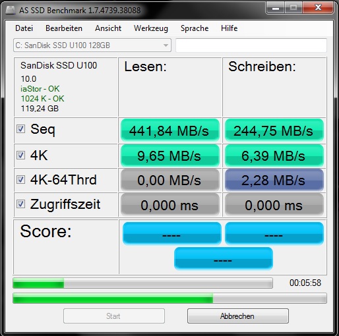Maximize the AS SSD Benchmark window
339x336 pixels.
(x=293, y=8)
